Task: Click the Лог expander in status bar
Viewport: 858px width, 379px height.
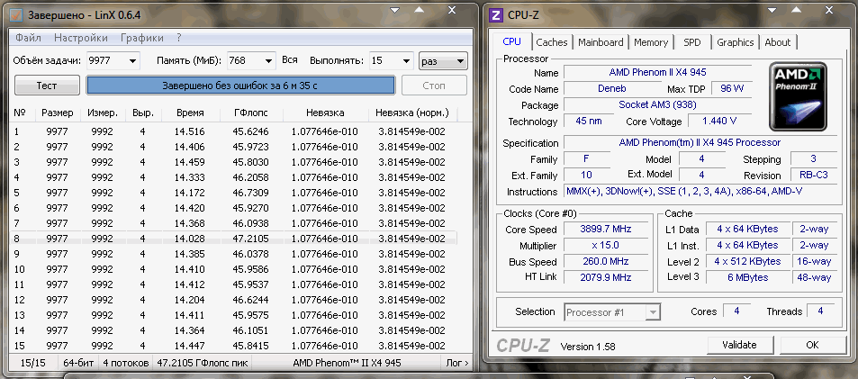Action: tap(456, 363)
